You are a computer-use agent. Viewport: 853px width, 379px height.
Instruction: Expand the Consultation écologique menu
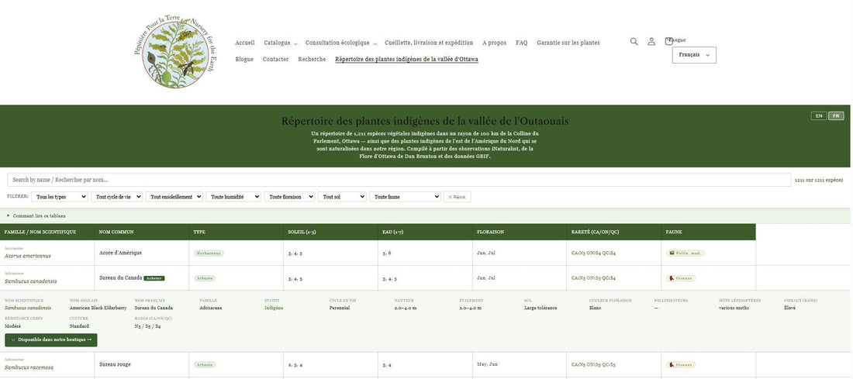pyautogui.click(x=340, y=43)
